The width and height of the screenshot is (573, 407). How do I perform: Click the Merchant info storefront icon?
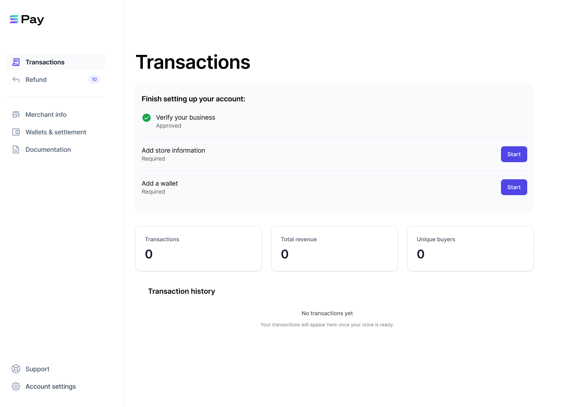coord(16,114)
